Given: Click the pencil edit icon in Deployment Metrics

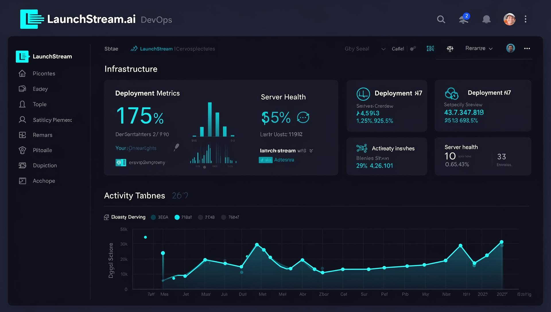Looking at the screenshot, I should click(x=176, y=147).
